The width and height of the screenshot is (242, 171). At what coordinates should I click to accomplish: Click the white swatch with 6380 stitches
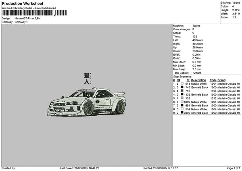pyautogui.click(x=182, y=102)
